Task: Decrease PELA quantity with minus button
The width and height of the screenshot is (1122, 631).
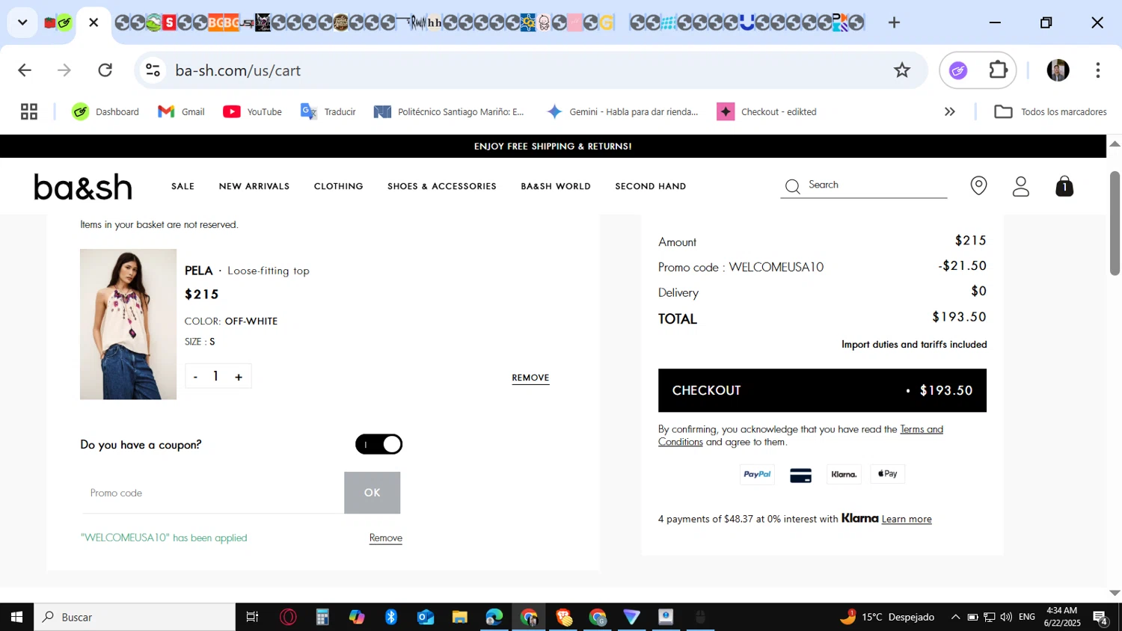Action: [195, 377]
